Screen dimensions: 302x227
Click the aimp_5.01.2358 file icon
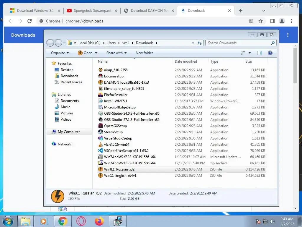click(x=100, y=70)
